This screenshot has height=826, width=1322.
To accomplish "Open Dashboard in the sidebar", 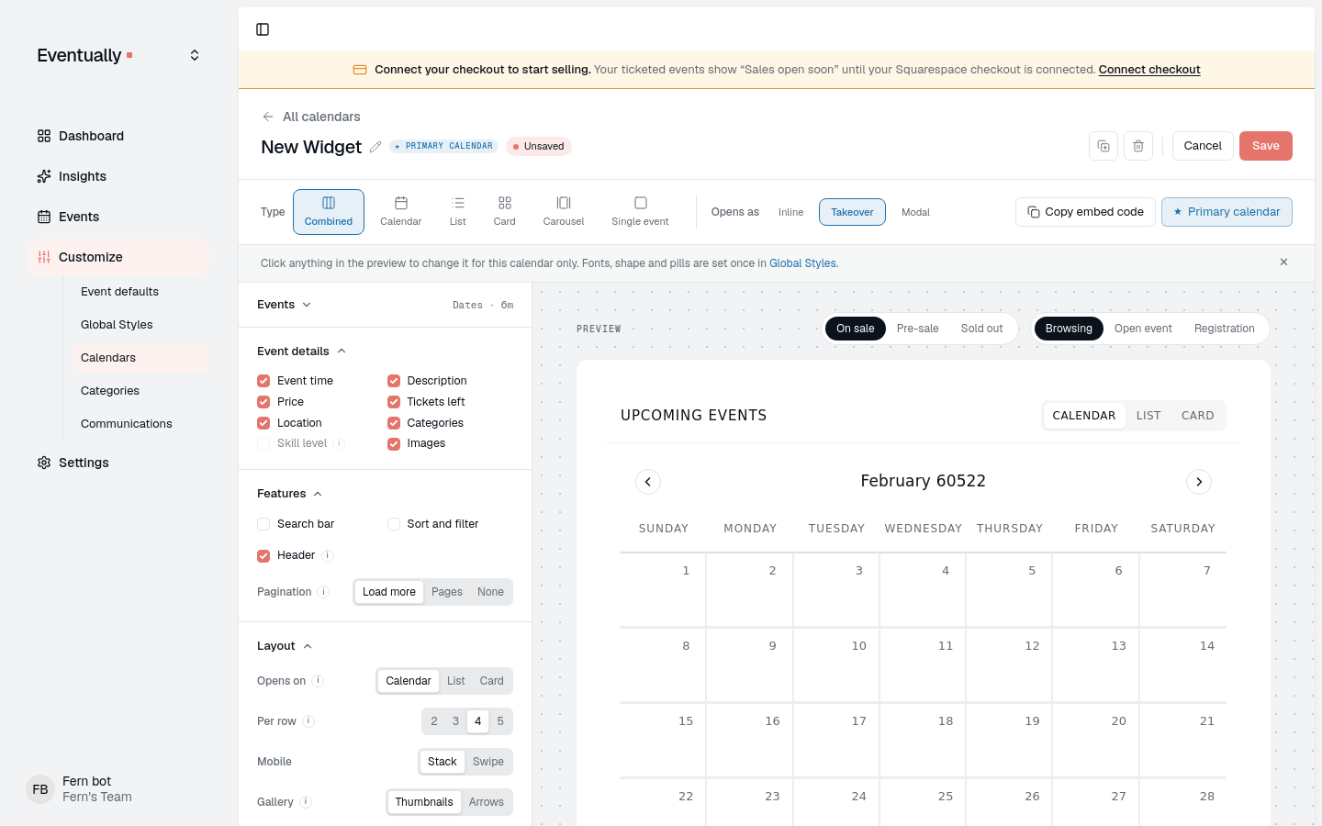I will pyautogui.click(x=119, y=136).
